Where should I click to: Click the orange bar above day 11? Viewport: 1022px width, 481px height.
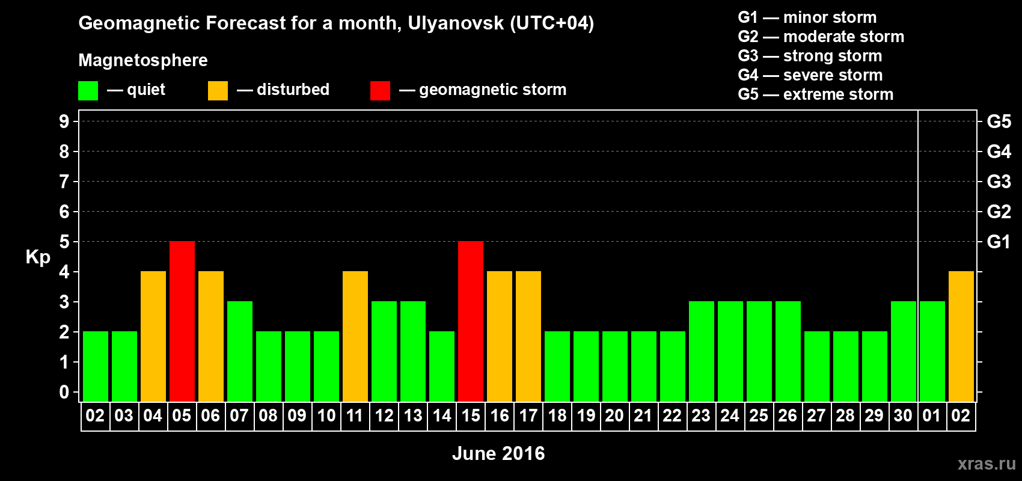pyautogui.click(x=355, y=337)
